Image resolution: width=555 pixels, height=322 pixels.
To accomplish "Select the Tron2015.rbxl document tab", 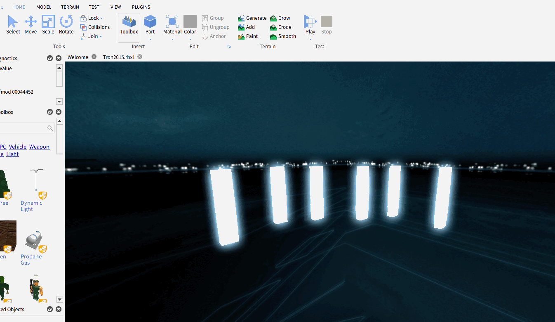I will tap(118, 57).
